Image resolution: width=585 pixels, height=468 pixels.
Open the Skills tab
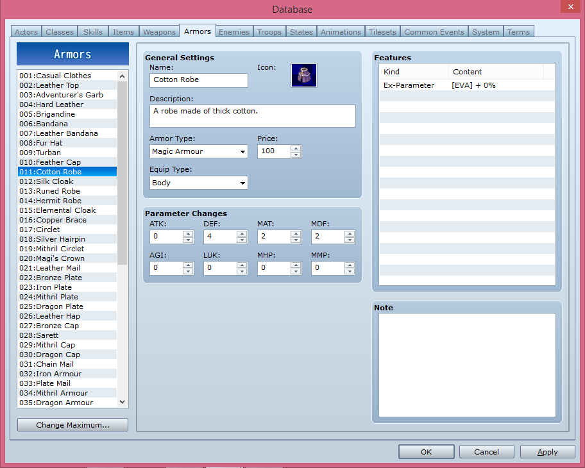93,31
